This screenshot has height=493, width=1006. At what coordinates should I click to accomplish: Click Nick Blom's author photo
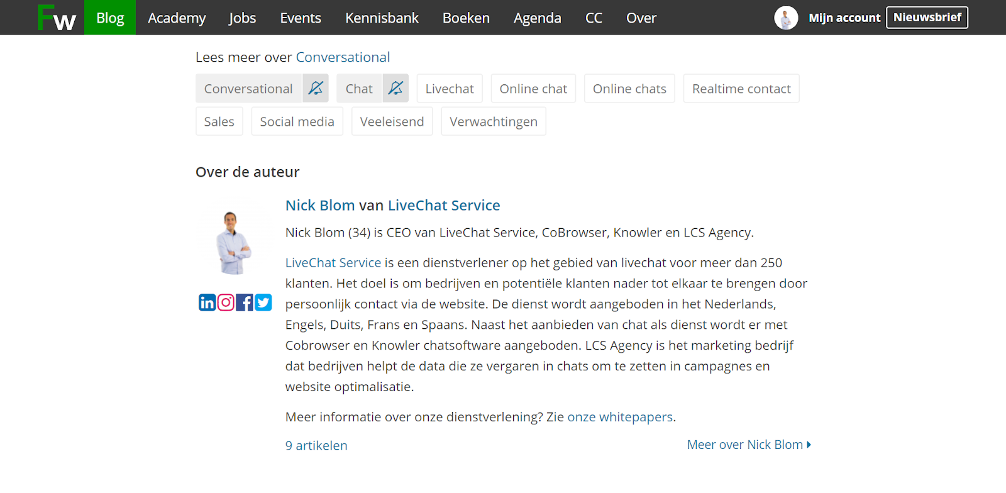coord(233,243)
